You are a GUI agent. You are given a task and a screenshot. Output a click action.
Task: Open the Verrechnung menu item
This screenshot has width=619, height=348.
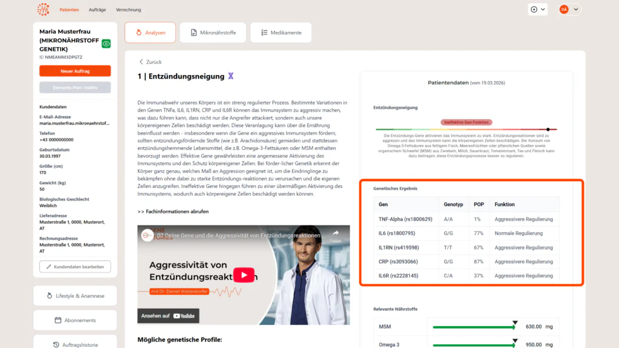(x=128, y=10)
